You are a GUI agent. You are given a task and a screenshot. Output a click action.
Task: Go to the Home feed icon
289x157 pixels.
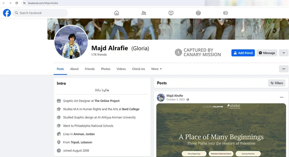click(116, 13)
